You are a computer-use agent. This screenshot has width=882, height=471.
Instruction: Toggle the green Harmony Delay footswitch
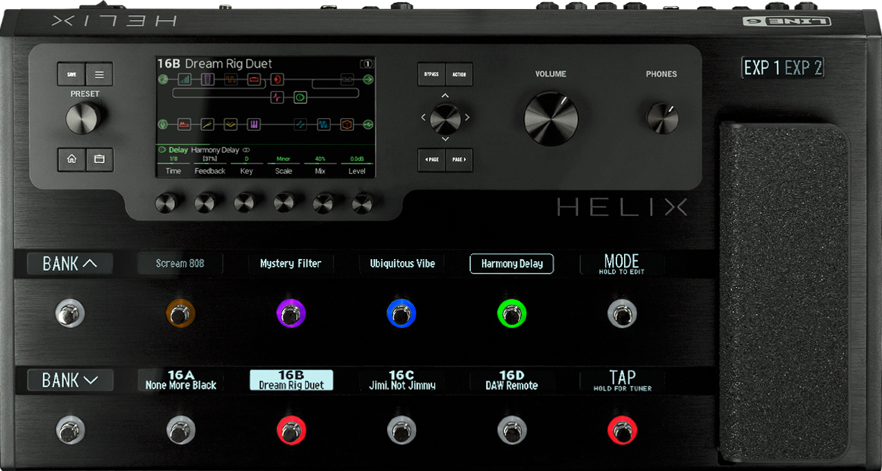pos(512,314)
